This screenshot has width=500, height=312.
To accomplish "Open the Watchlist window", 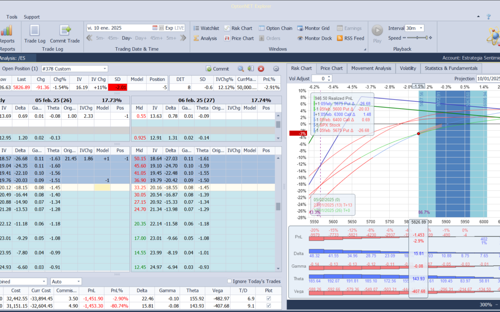I will (x=206, y=28).
